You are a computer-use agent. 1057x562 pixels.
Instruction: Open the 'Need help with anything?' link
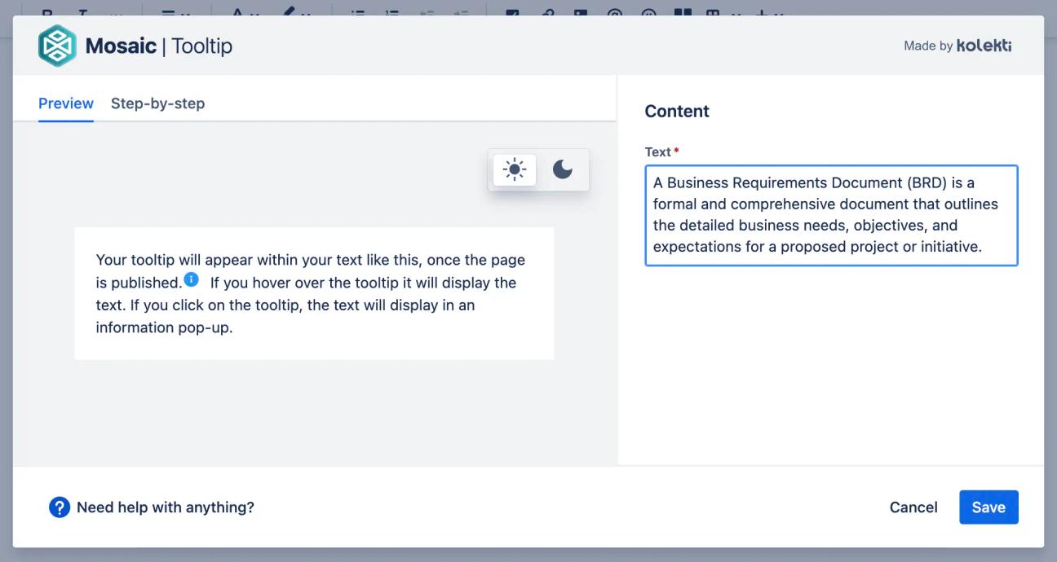click(166, 507)
